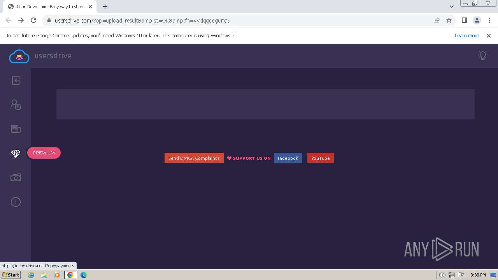Reload the current page
This screenshot has width=498, height=280.
pos(33,20)
